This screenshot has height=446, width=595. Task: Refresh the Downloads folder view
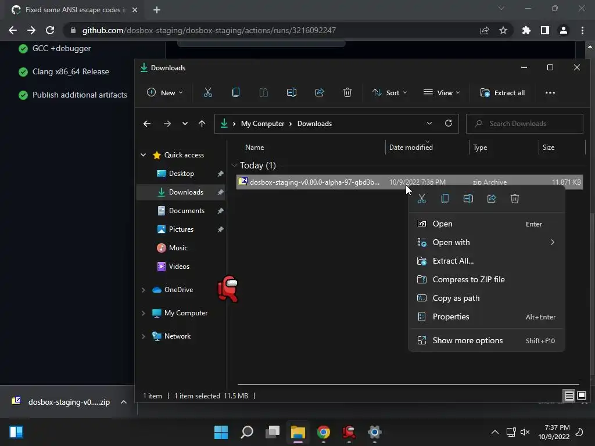[449, 123]
